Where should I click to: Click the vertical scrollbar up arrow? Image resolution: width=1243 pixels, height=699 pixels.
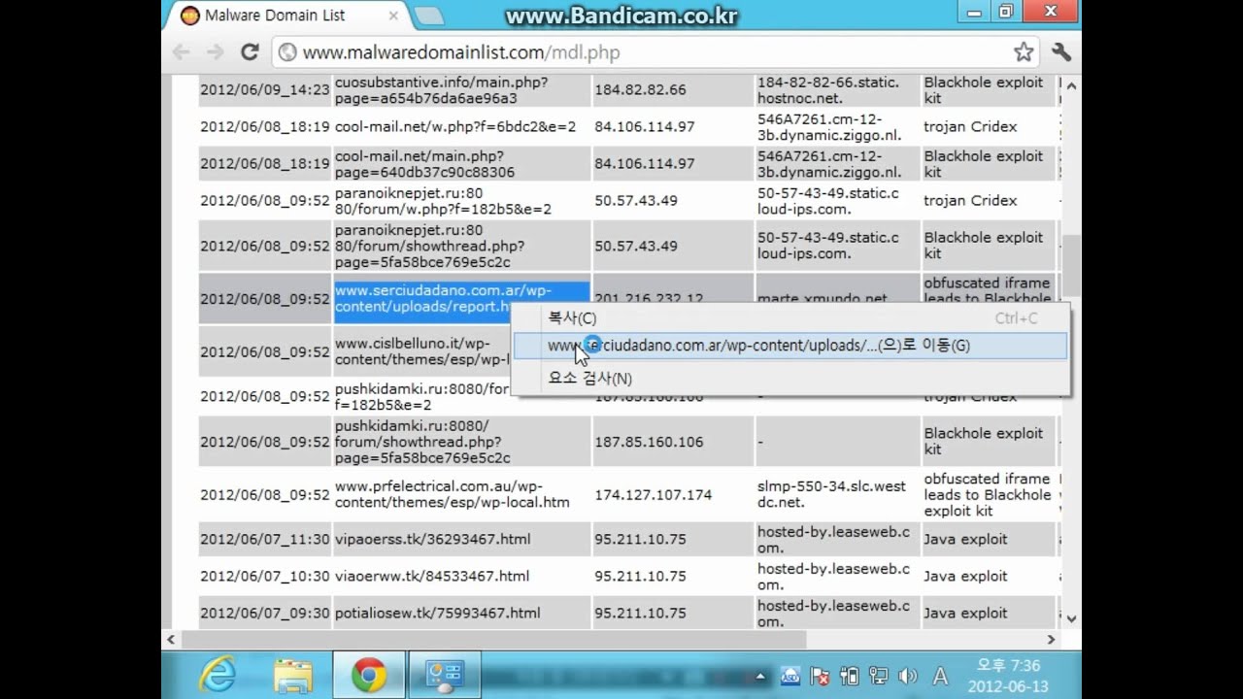click(x=1071, y=84)
